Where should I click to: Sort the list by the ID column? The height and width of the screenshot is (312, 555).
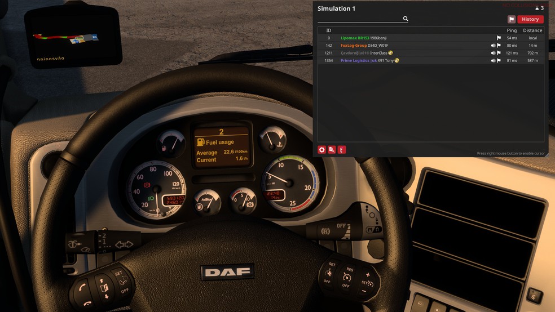pyautogui.click(x=328, y=30)
